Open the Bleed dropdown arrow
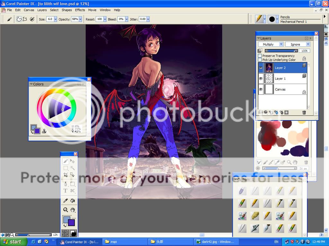The height and width of the screenshot is (246, 329). pos(127,19)
